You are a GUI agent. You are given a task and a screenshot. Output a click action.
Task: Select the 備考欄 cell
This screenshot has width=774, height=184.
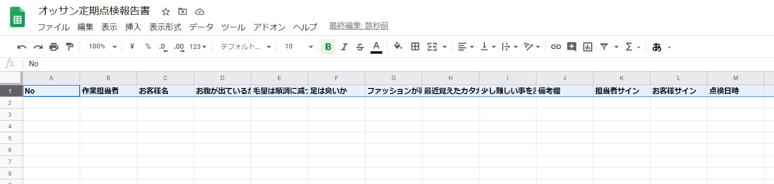click(x=565, y=91)
